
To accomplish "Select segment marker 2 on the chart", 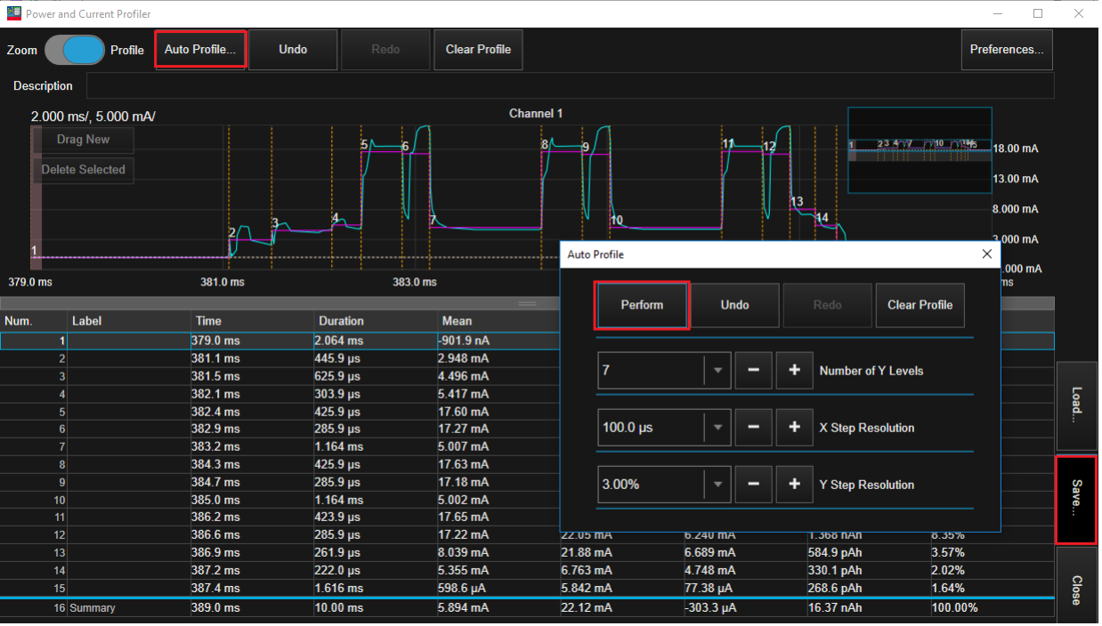I will click(232, 233).
